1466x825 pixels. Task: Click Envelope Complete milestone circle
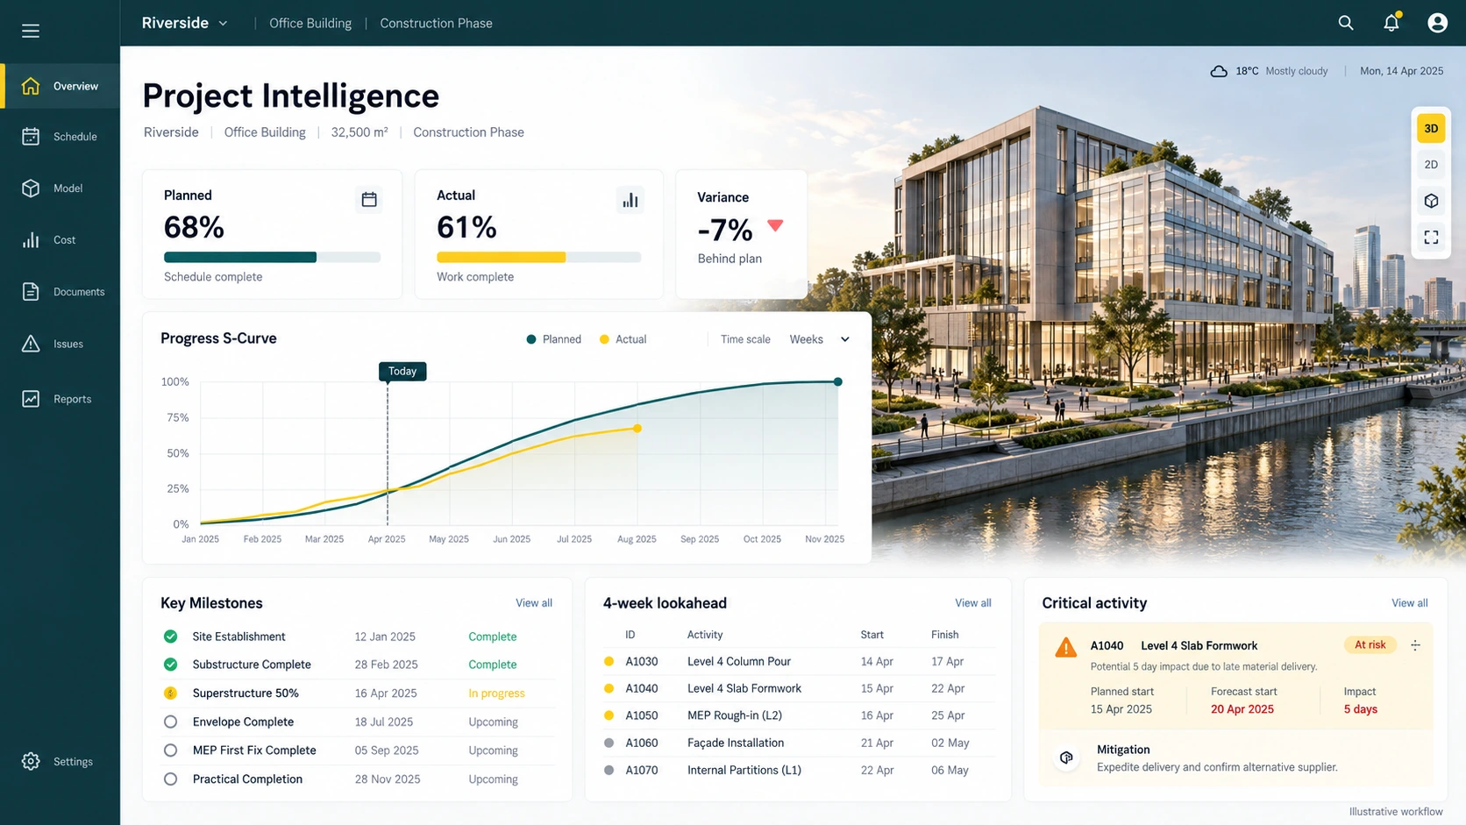[x=170, y=722]
